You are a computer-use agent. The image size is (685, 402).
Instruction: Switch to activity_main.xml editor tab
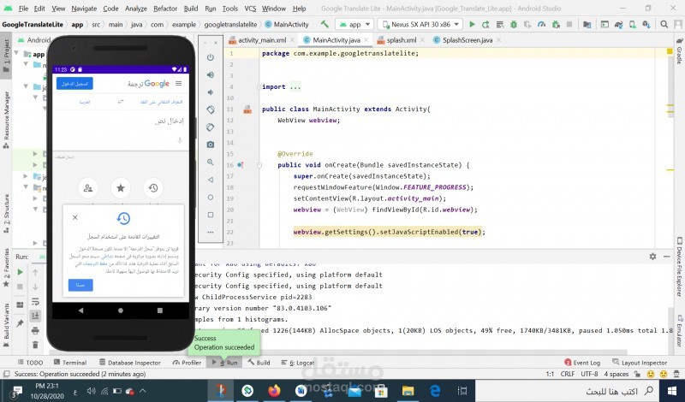tap(262, 40)
